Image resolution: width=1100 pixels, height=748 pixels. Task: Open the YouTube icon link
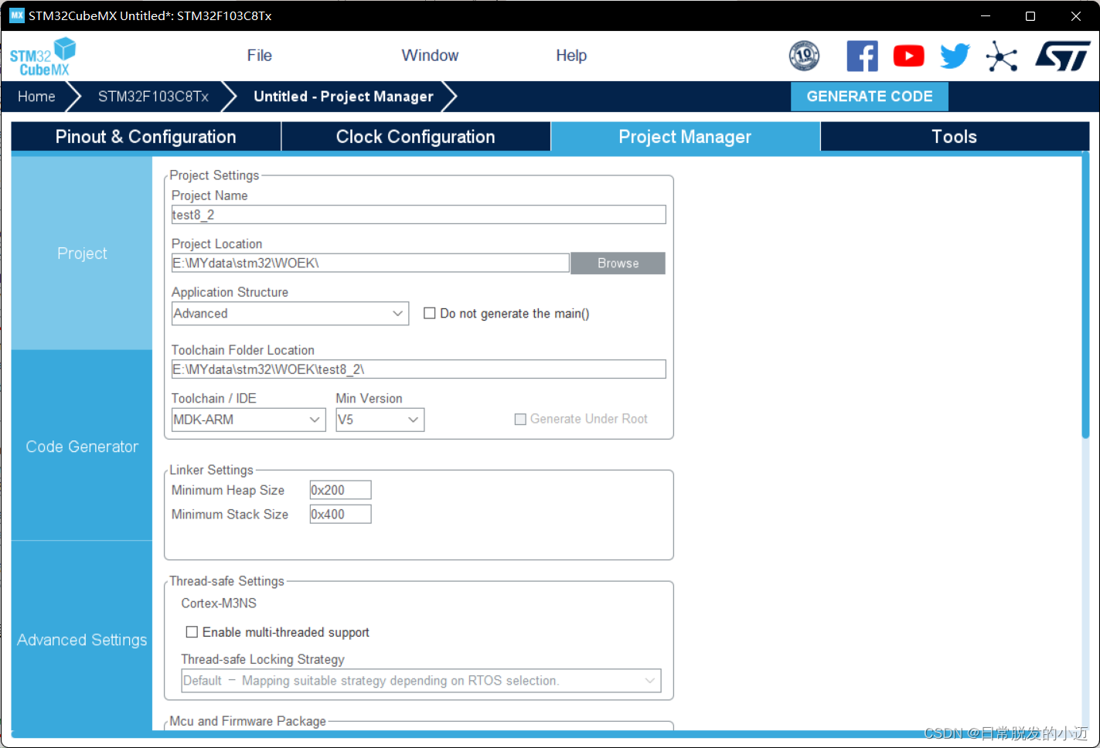[x=909, y=56]
